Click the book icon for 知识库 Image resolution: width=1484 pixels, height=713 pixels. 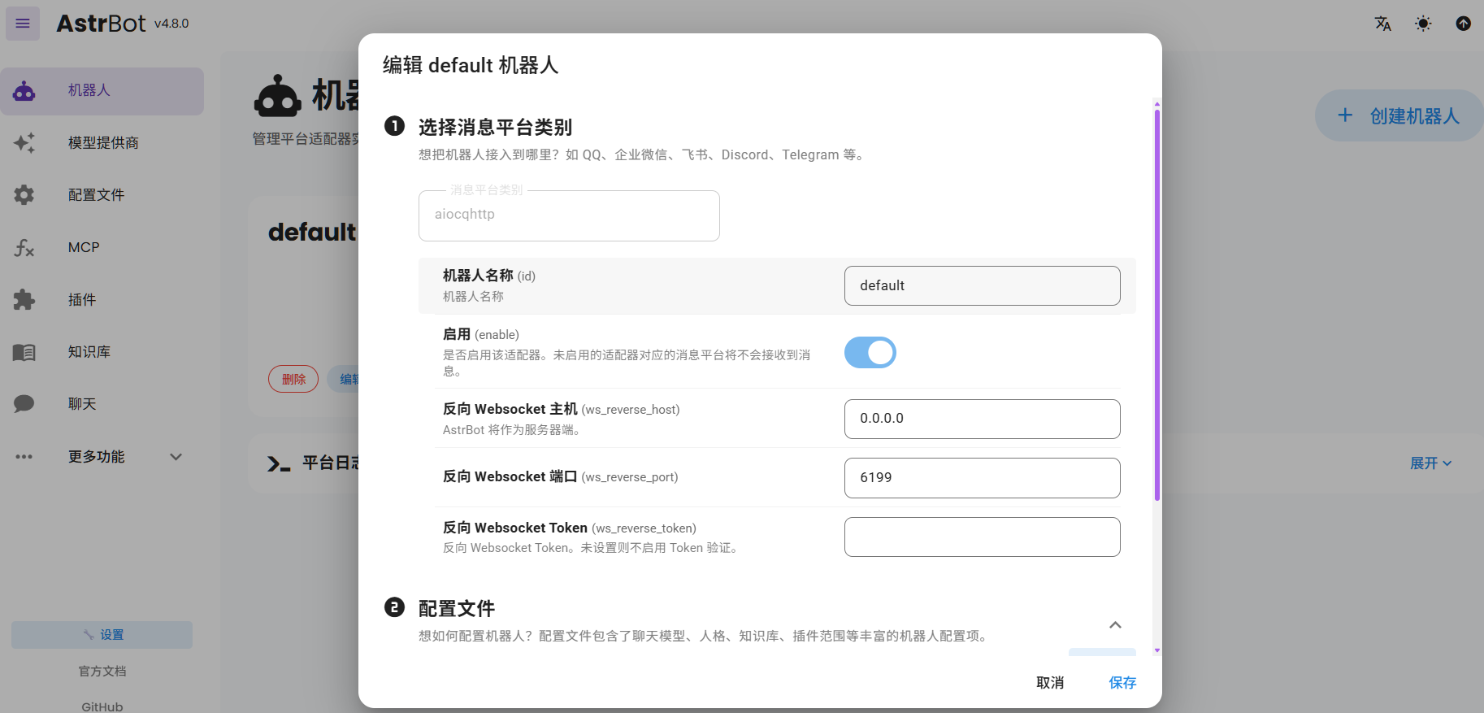point(24,352)
